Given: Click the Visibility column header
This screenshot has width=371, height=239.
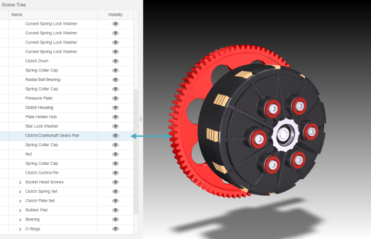Looking at the screenshot, I should (115, 15).
